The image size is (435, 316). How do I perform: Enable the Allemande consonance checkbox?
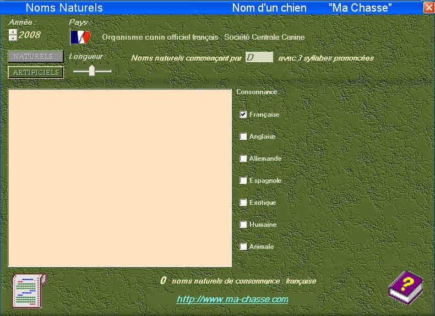click(243, 159)
